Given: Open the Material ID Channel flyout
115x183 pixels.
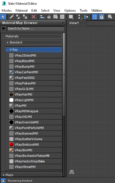Looking at the screenshot, I should 71,17.
